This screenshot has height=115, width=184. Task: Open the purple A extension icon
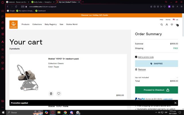pyautogui.click(x=169, y=7)
